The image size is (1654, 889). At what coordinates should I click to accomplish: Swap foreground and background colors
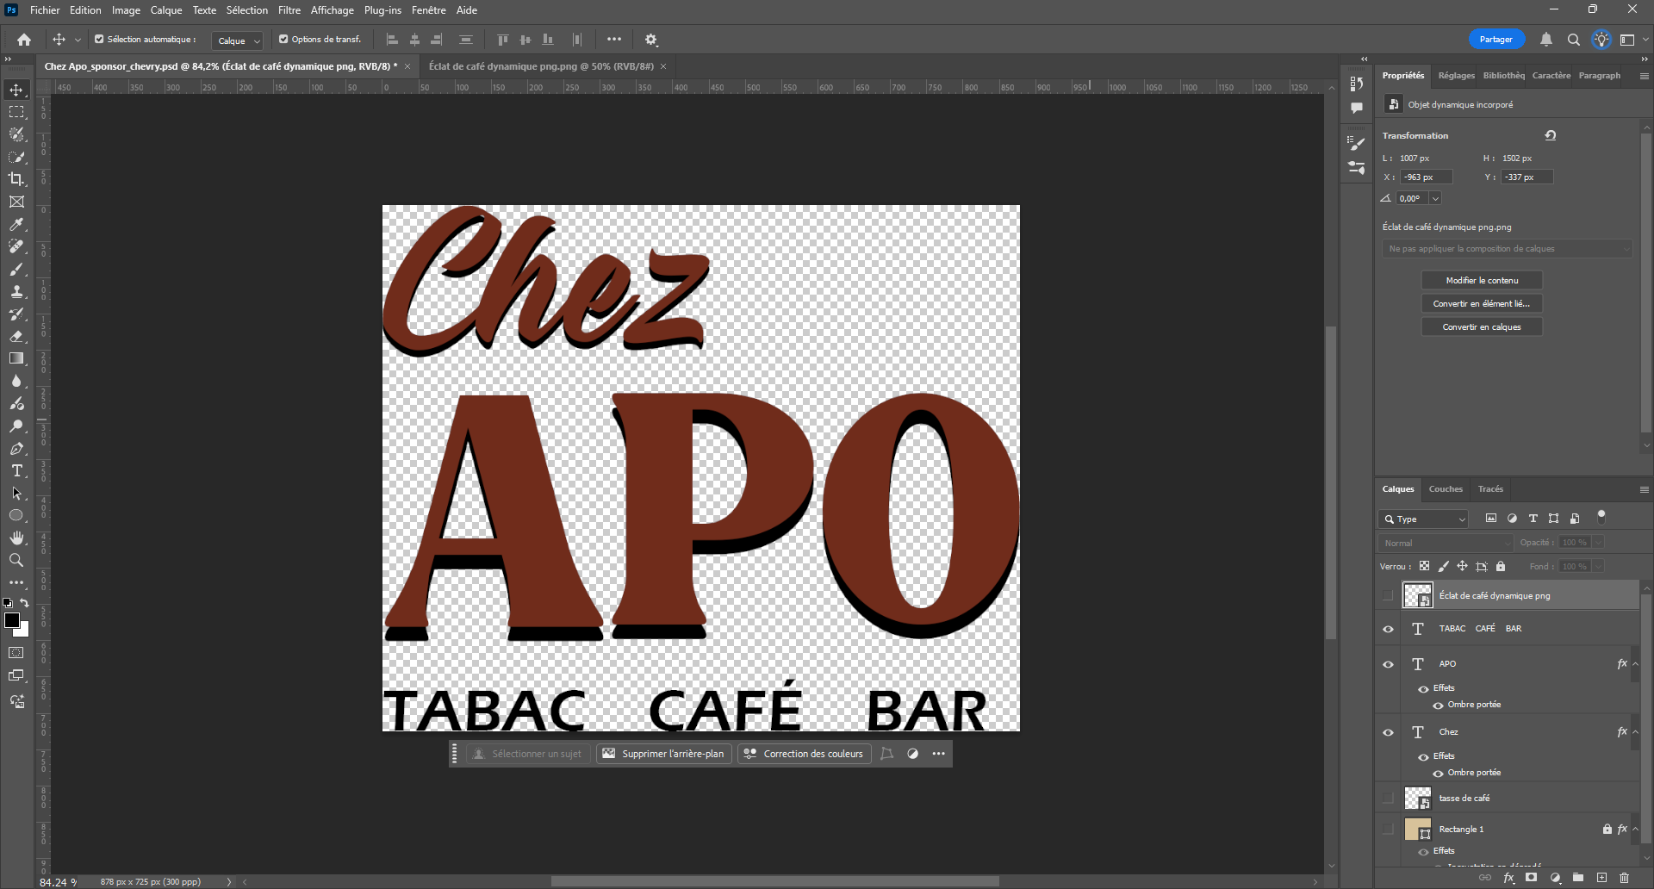click(x=24, y=603)
